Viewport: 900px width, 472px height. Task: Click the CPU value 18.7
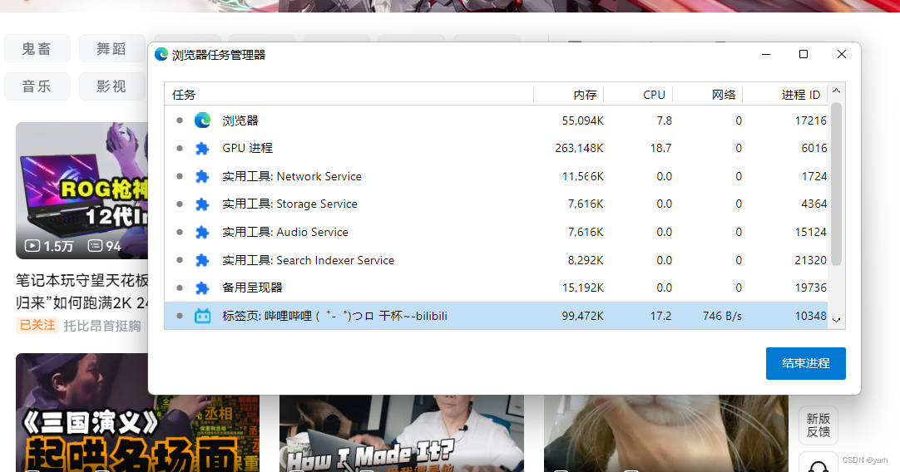click(660, 148)
